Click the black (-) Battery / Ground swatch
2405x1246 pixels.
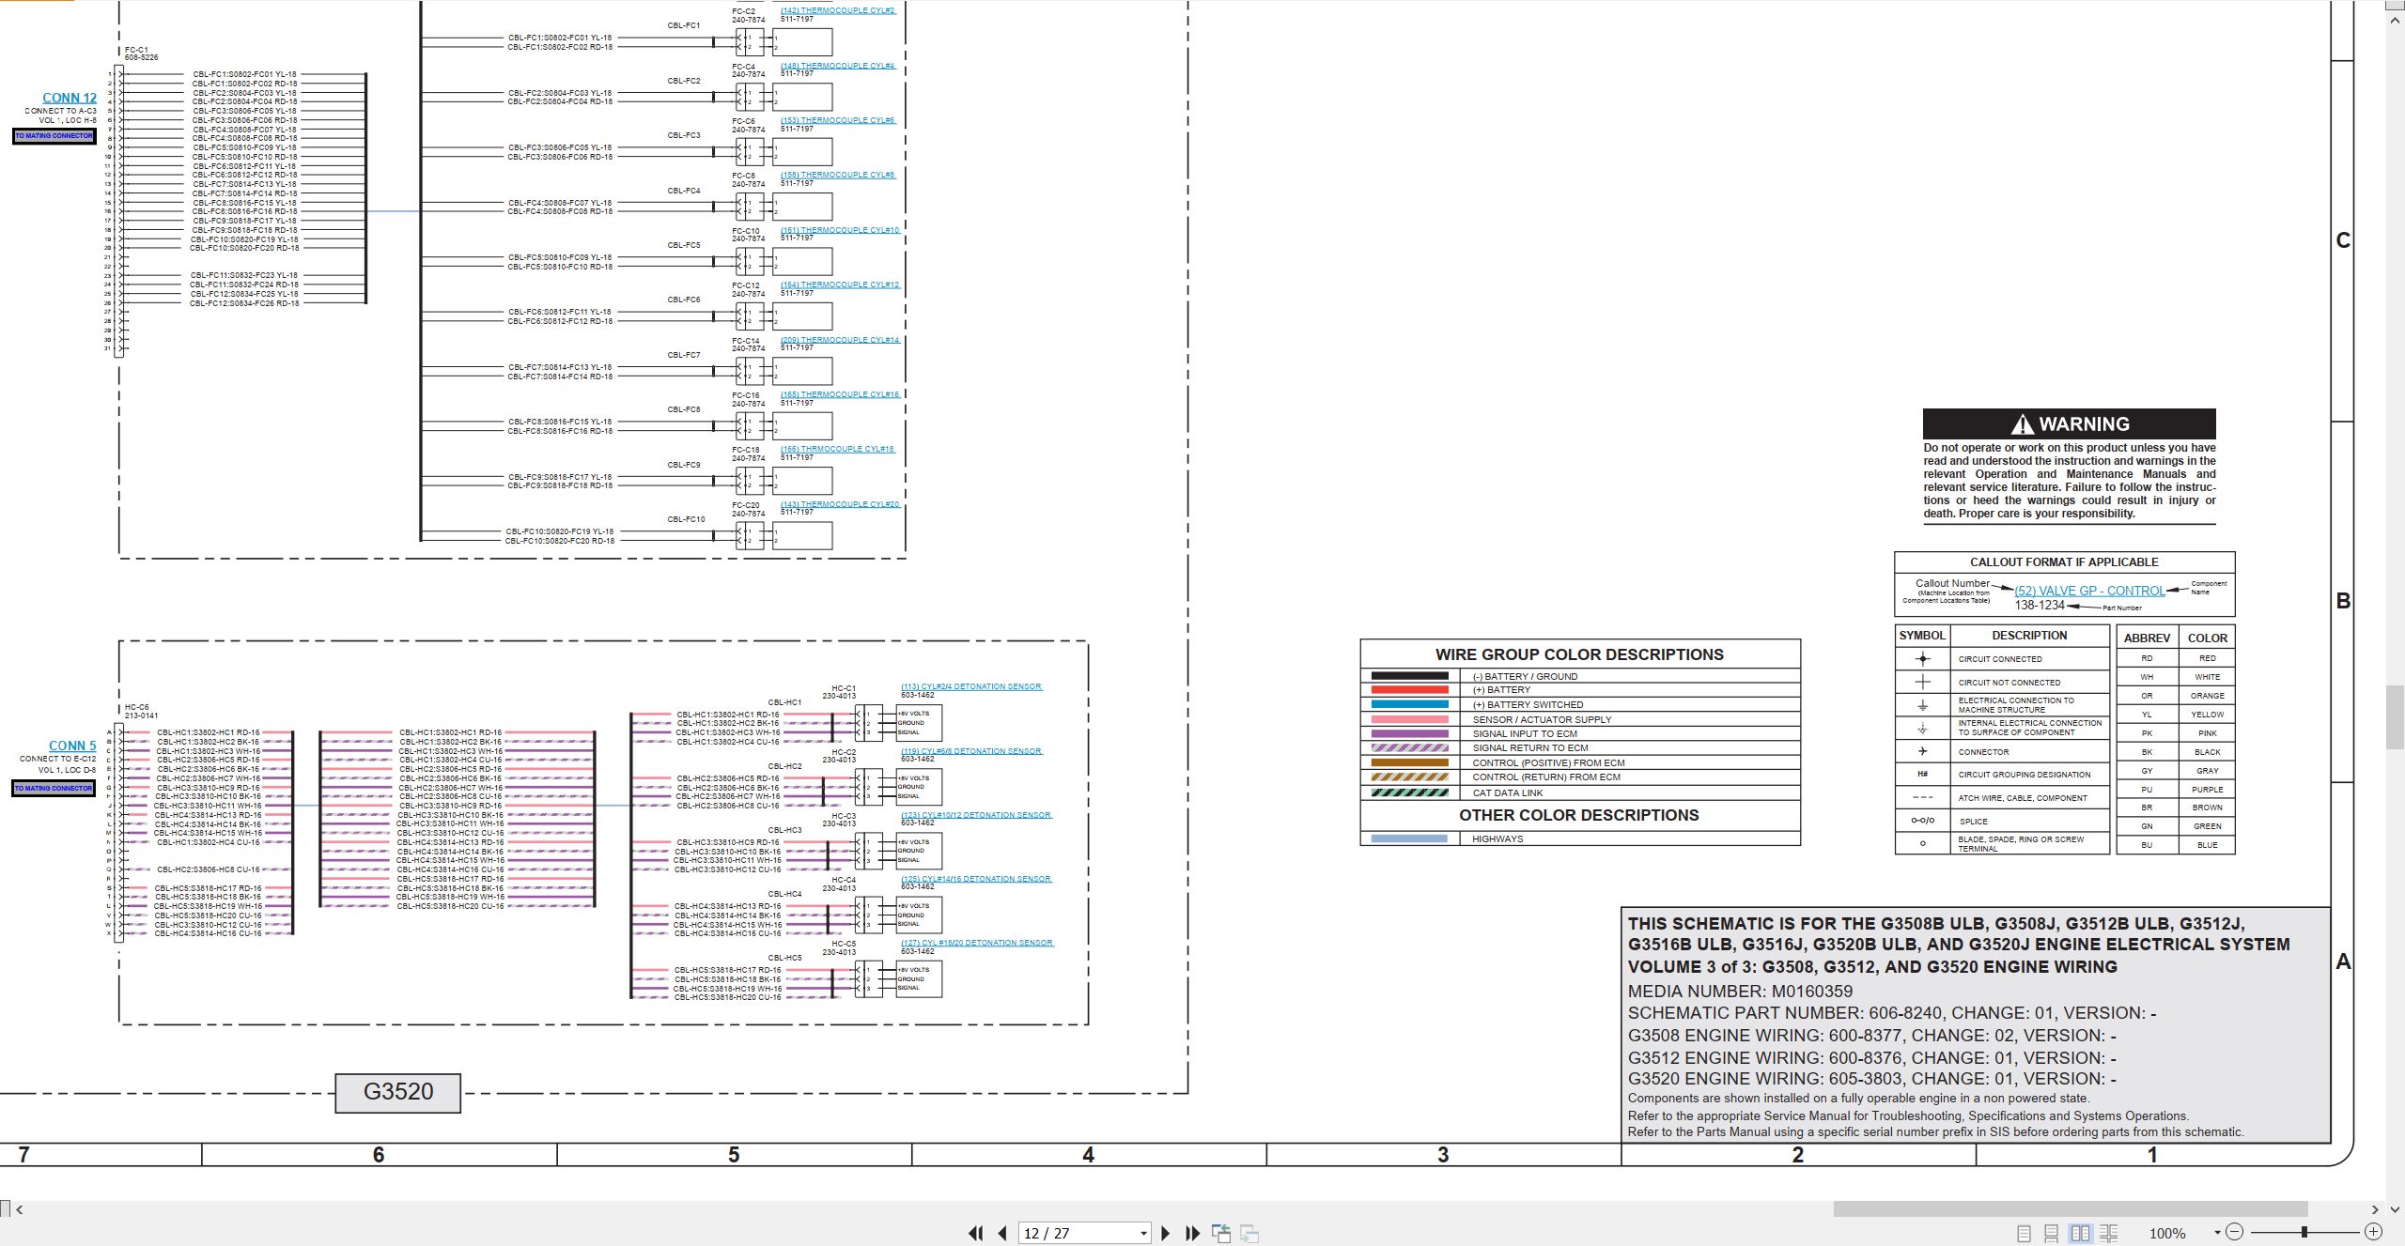(1409, 676)
